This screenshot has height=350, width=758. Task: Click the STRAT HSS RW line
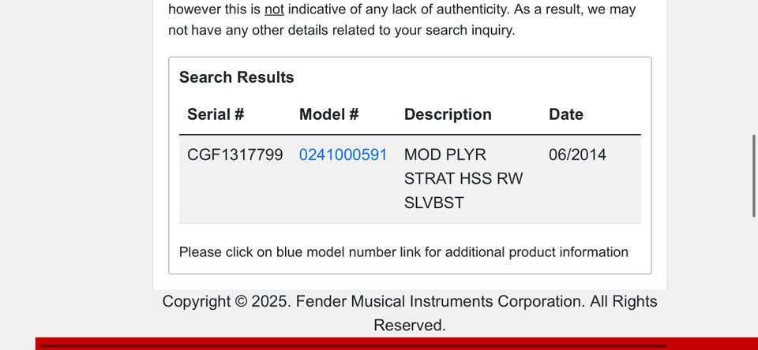click(463, 178)
